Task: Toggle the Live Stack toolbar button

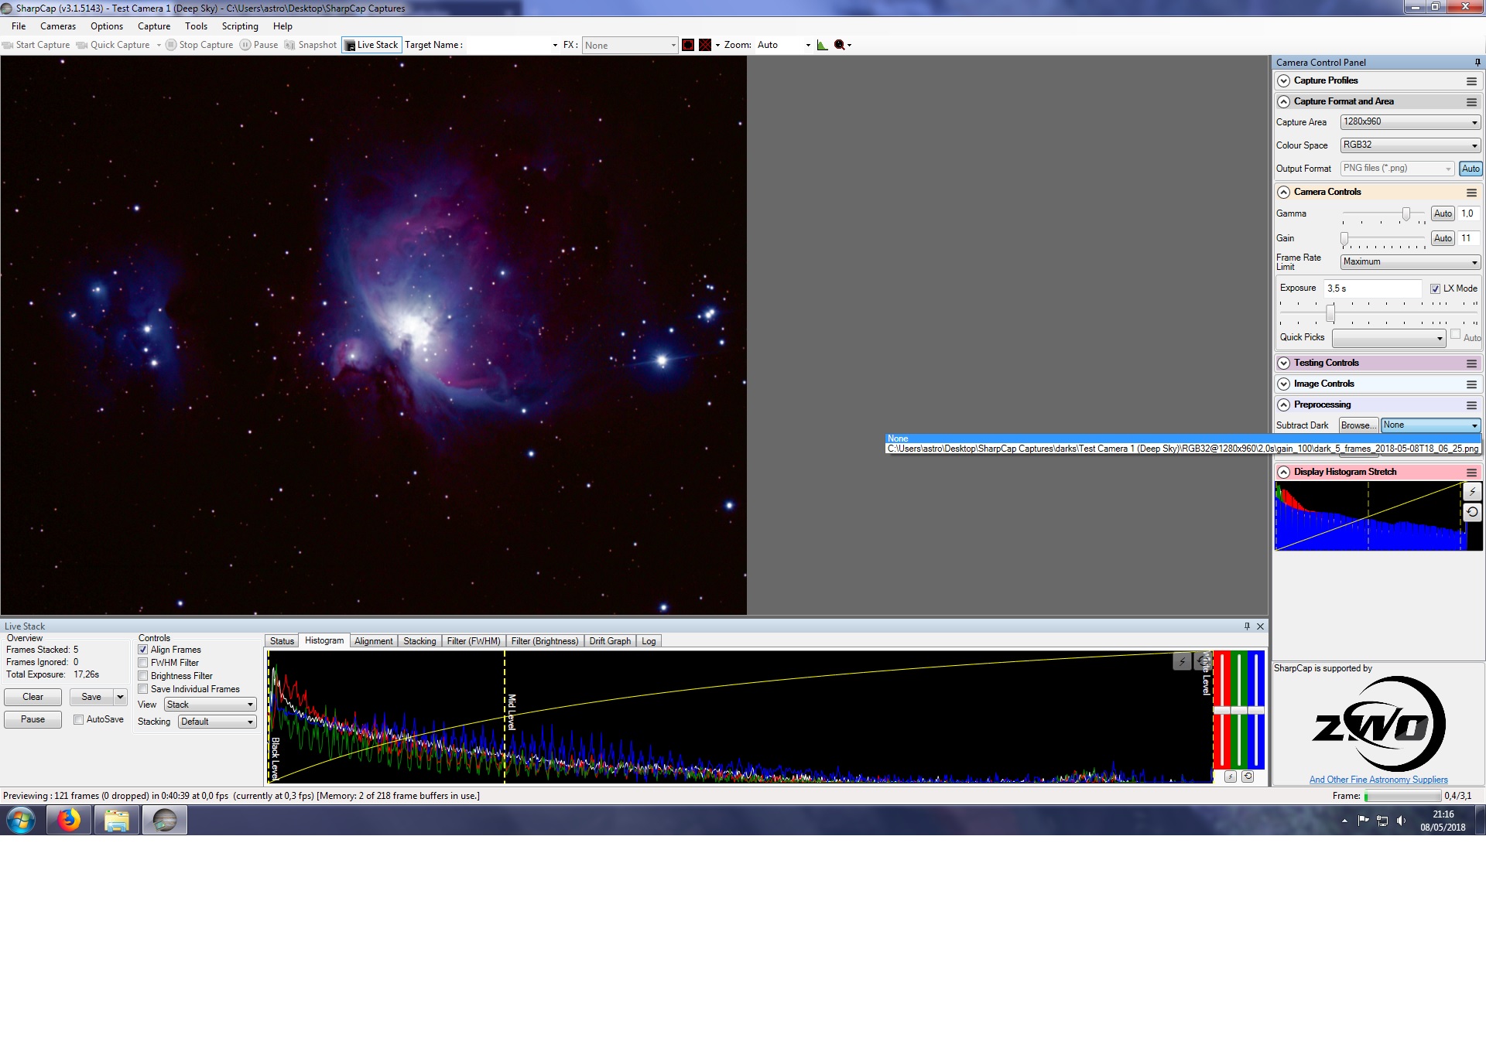Action: tap(371, 45)
